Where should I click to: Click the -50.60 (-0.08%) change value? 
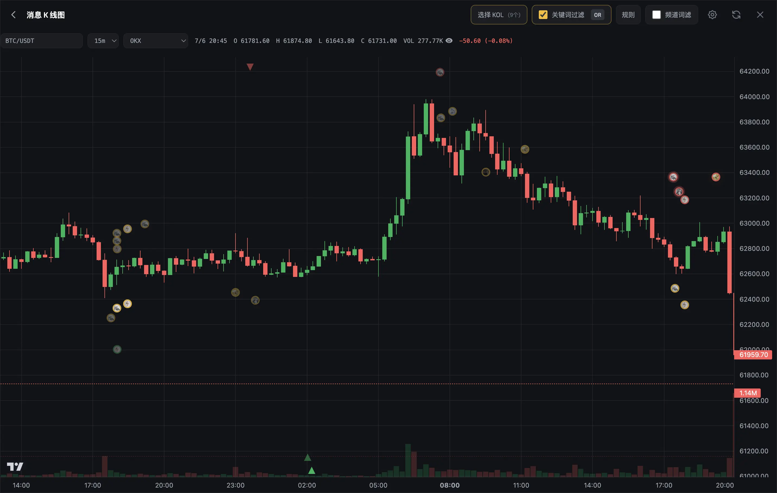coord(486,41)
